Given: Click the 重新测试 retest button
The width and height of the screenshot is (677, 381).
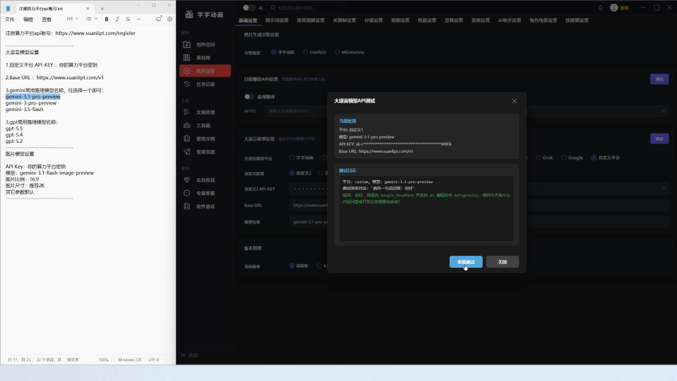Looking at the screenshot, I should coord(466,262).
